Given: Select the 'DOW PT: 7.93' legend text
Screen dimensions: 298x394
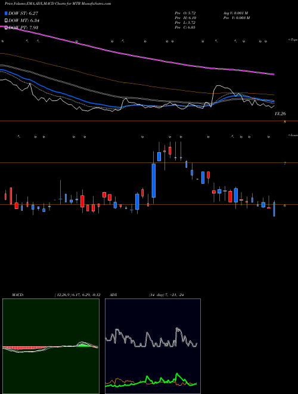Looking at the screenshot, I should (x=23, y=27).
